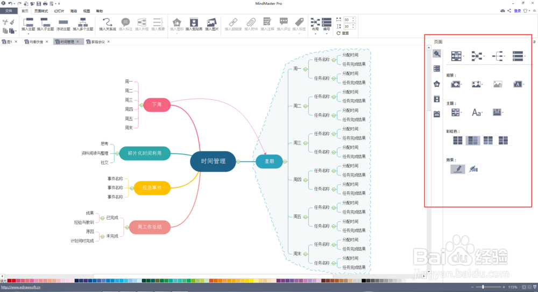The image size is (538, 292).
Task: Click the Insert Clipart (插入剪贴画) icon
Action: point(194,22)
